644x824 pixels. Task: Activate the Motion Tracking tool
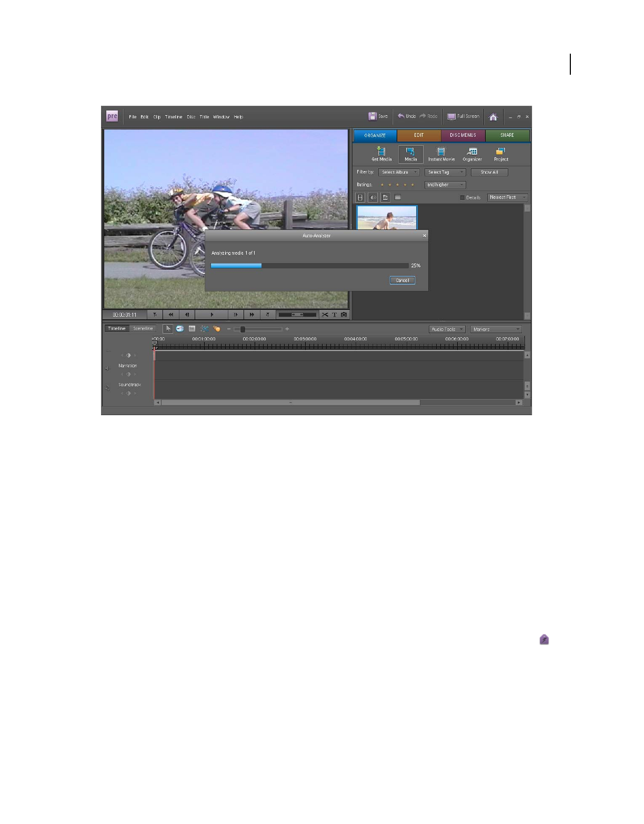click(x=216, y=329)
